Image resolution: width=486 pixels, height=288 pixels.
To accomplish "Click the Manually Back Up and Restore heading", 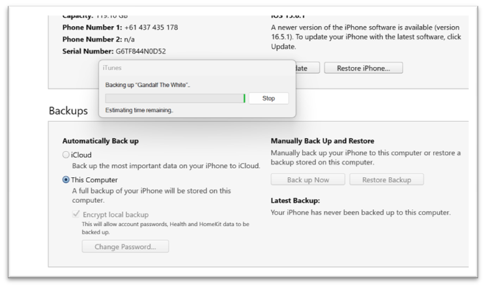I will 322,141.
